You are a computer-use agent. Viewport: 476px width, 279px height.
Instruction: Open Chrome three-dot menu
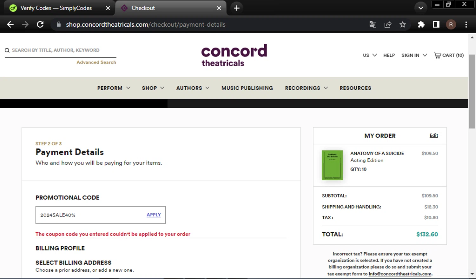point(466,24)
